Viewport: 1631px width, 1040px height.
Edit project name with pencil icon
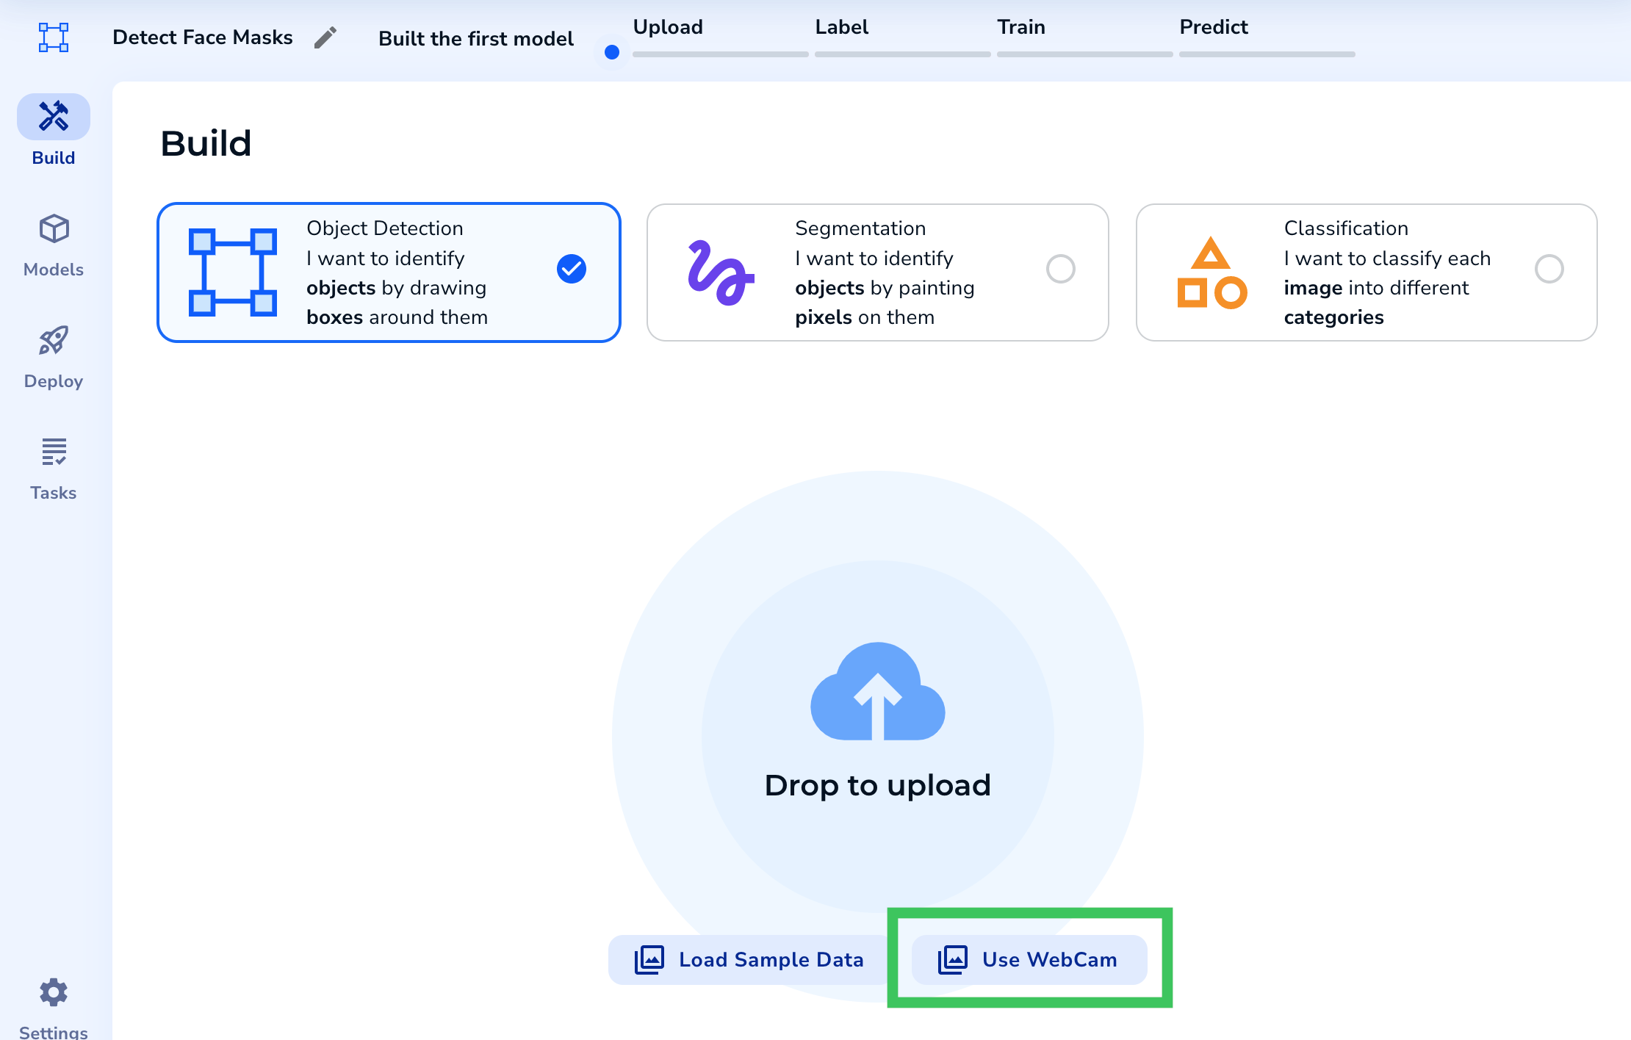click(325, 37)
